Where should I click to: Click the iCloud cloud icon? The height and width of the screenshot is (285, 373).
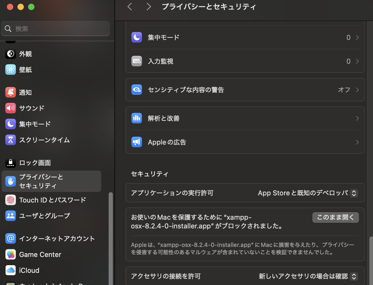pyautogui.click(x=11, y=270)
